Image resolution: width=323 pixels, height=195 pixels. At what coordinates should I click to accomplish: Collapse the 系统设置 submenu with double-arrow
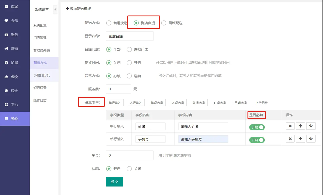coord(55,9)
